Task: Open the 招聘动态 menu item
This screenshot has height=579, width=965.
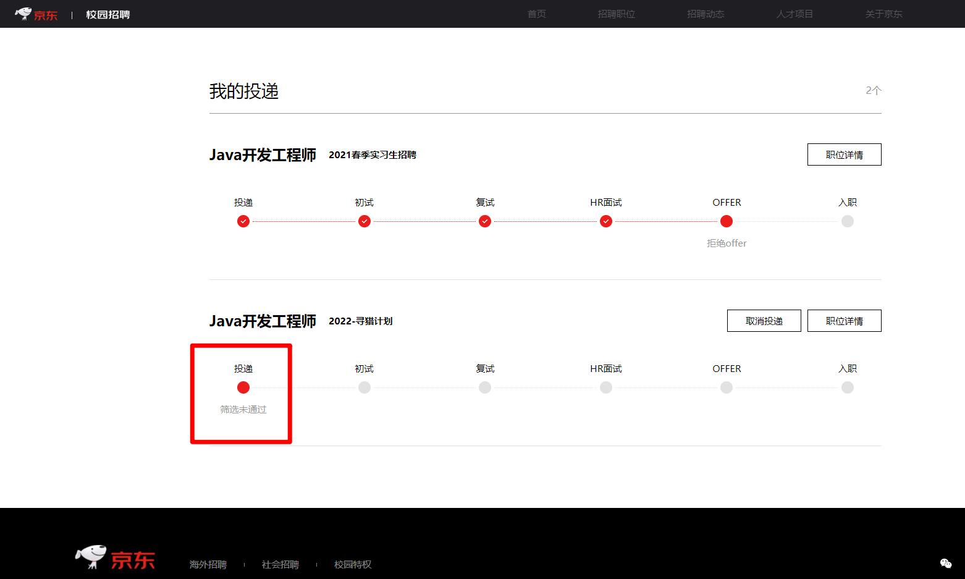Action: coord(706,14)
